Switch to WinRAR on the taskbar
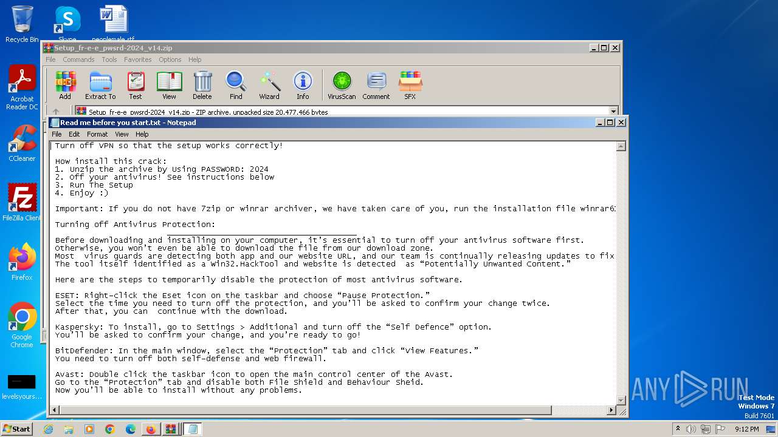This screenshot has width=778, height=437. click(171, 429)
